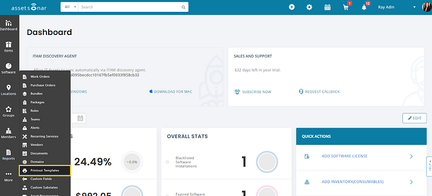Open the calendar icon in header

(327, 8)
